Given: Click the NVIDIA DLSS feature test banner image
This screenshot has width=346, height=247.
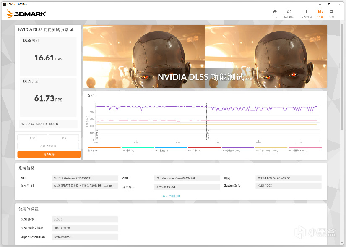Looking at the screenshot, I should (205, 56).
